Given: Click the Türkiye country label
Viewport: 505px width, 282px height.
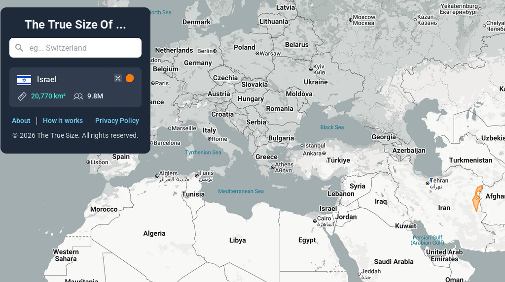Looking at the screenshot, I should (338, 160).
